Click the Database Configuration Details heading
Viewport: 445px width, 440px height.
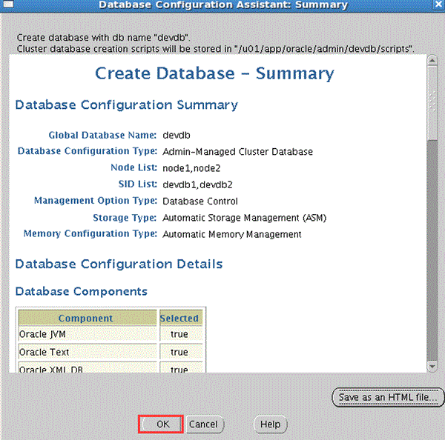tap(119, 264)
